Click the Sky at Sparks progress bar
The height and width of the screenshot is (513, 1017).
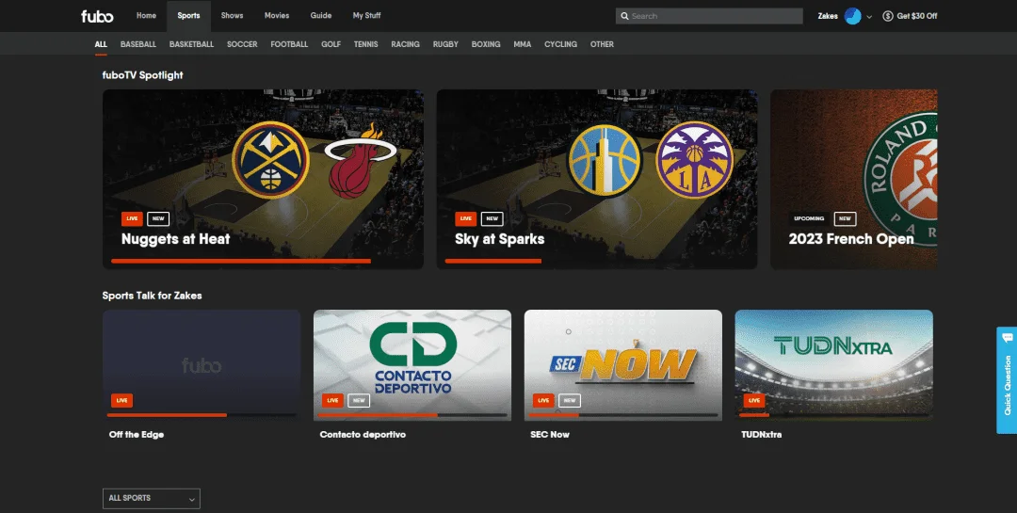[x=492, y=262]
